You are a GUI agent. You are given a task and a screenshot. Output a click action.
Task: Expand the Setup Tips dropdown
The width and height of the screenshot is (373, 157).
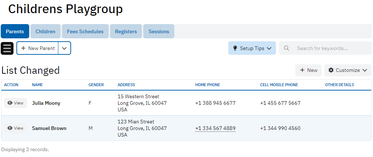pos(269,48)
